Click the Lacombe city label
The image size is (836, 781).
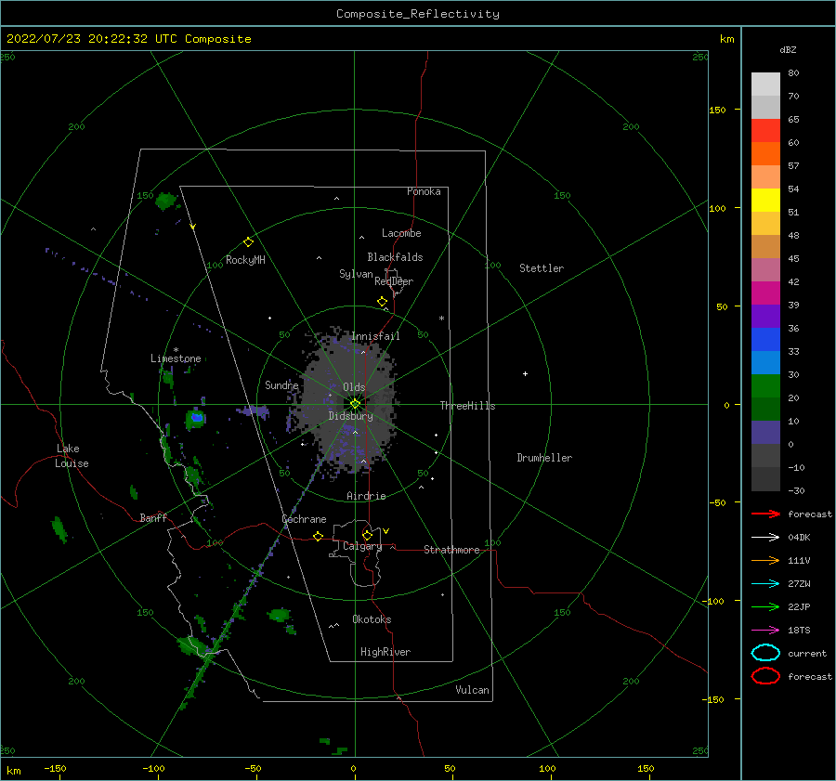(401, 233)
